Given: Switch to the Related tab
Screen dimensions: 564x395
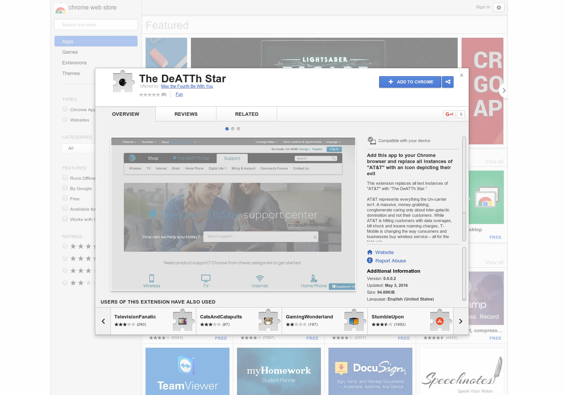Looking at the screenshot, I should click(247, 114).
